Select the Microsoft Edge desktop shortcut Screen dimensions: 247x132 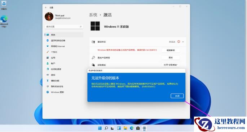(x=4, y=22)
